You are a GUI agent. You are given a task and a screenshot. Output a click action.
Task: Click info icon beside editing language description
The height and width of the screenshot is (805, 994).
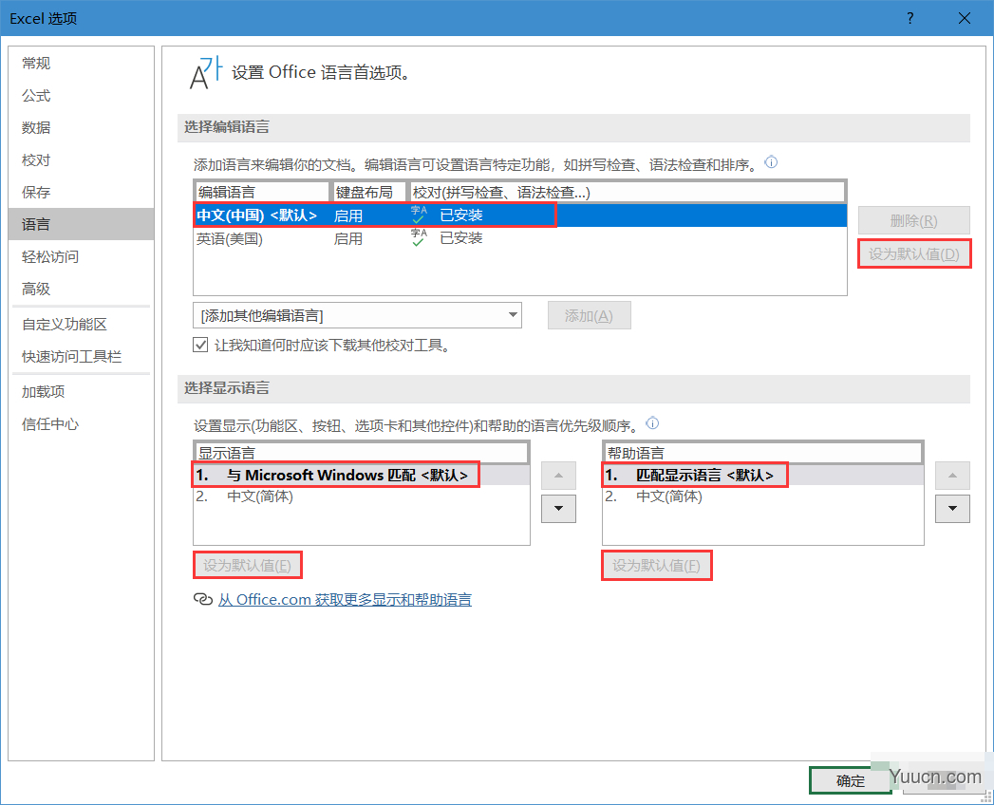pos(771,162)
